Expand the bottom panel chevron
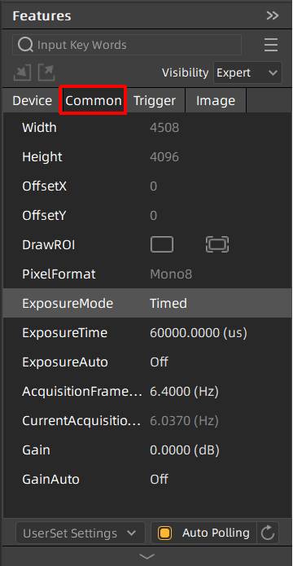The width and height of the screenshot is (293, 566). click(x=146, y=556)
